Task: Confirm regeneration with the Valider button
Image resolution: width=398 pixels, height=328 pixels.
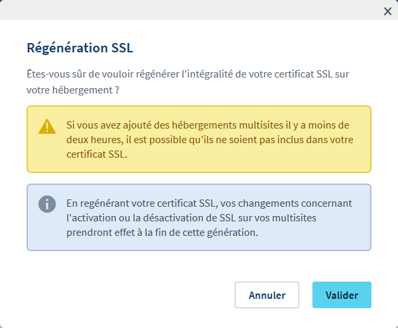Action: [342, 295]
